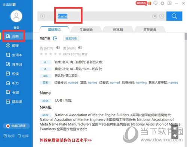Open the 精品课 courses section
The height and width of the screenshot is (147, 187).
pos(14,102)
